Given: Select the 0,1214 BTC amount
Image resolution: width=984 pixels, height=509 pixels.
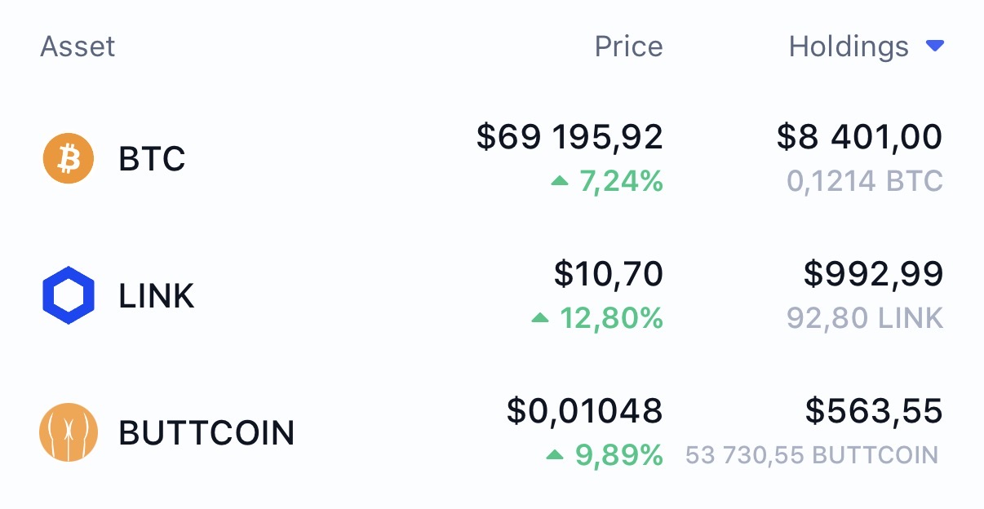Looking at the screenshot, I should click(865, 180).
